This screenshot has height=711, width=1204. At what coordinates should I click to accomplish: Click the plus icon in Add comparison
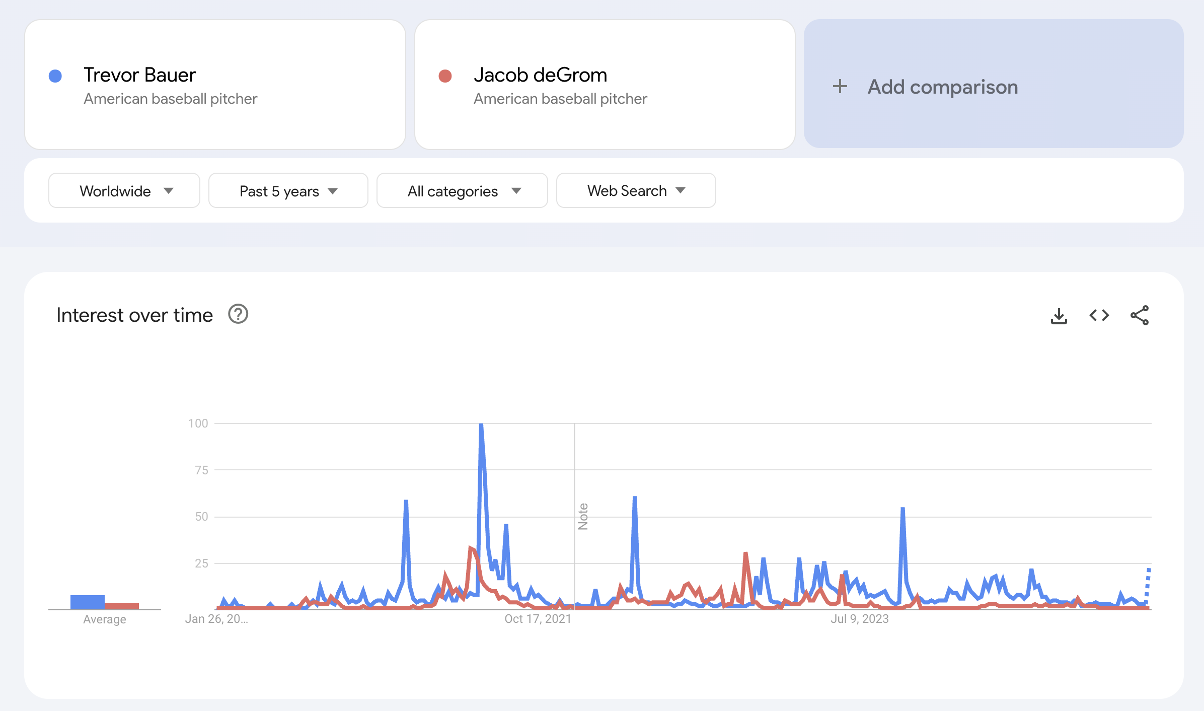[x=840, y=87]
